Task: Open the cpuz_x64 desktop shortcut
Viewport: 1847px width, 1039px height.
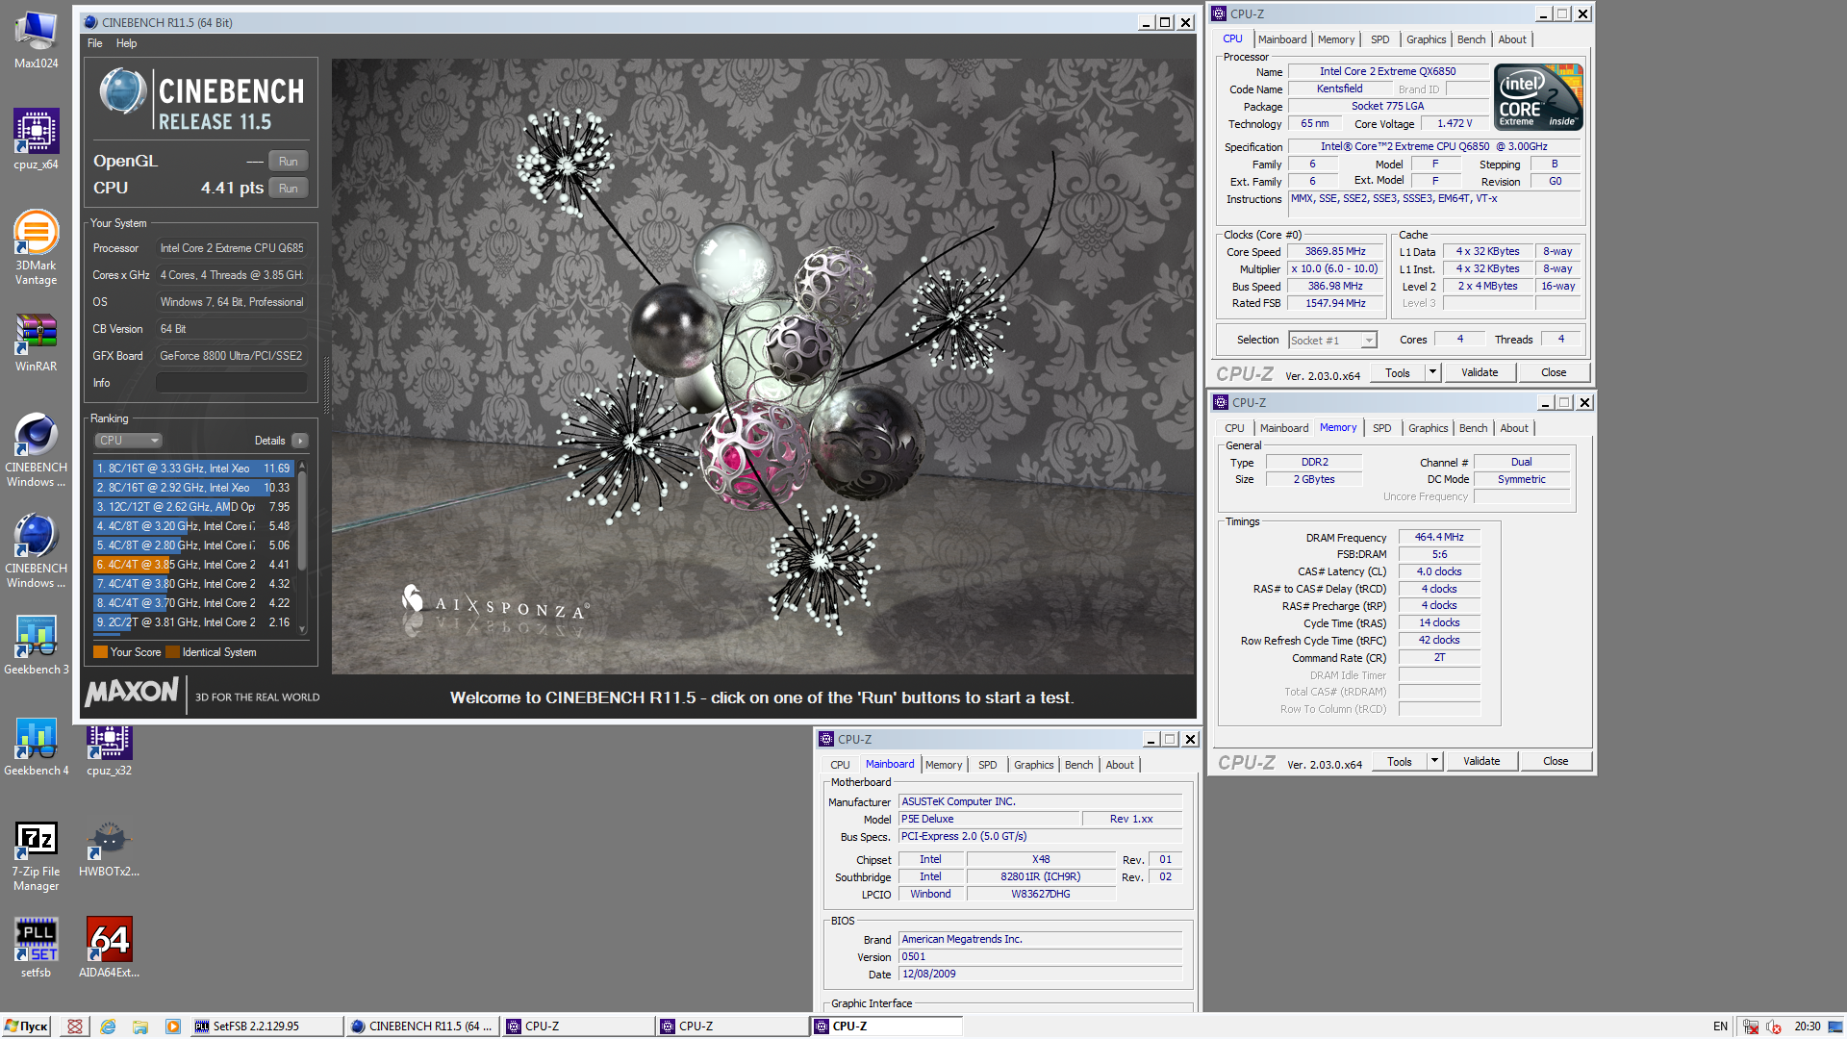Action: (36, 139)
